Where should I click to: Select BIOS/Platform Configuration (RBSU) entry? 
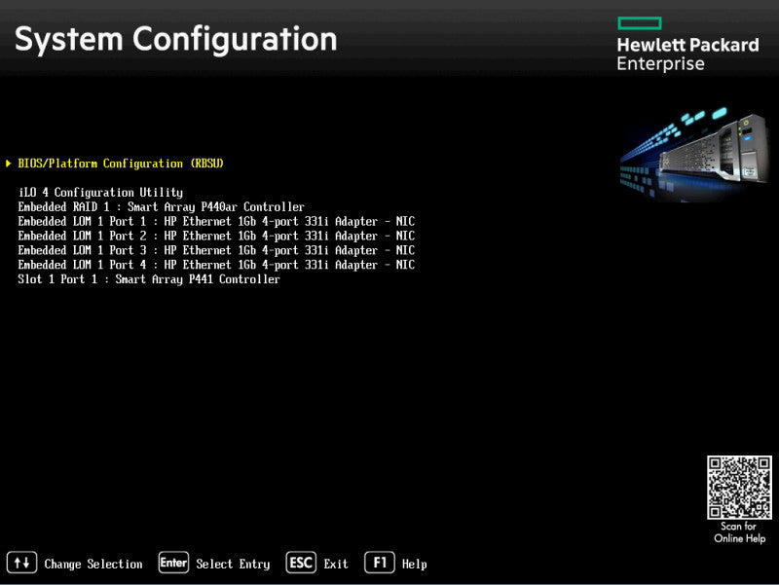click(x=121, y=164)
